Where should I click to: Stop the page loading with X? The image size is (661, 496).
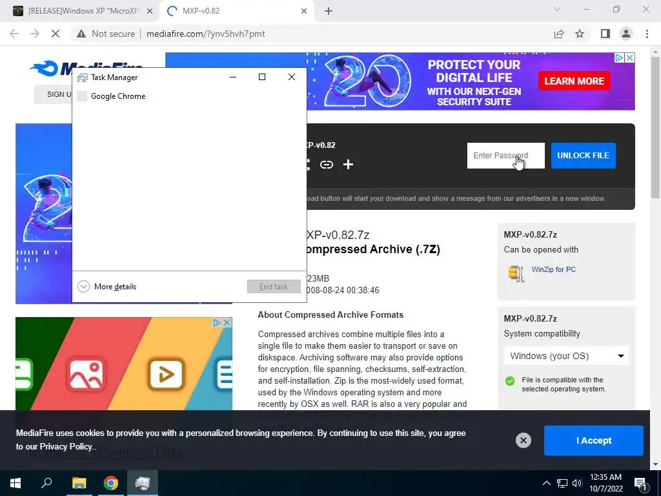click(56, 34)
